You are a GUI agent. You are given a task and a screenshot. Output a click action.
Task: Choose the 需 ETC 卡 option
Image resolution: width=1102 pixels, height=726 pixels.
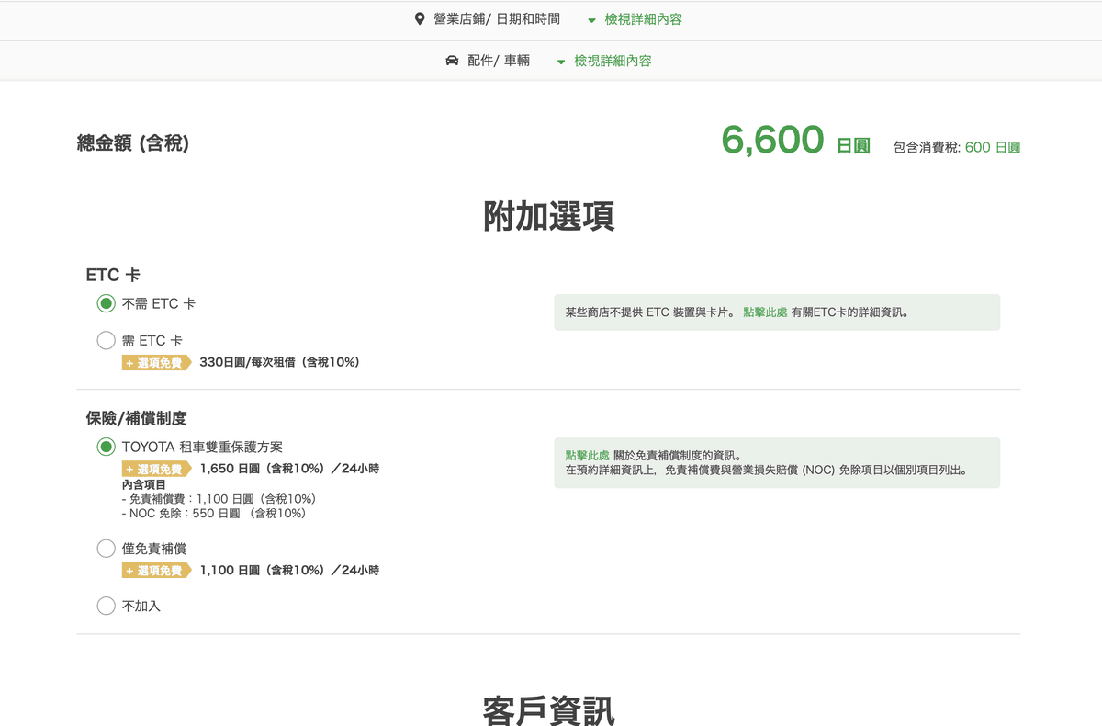point(106,341)
